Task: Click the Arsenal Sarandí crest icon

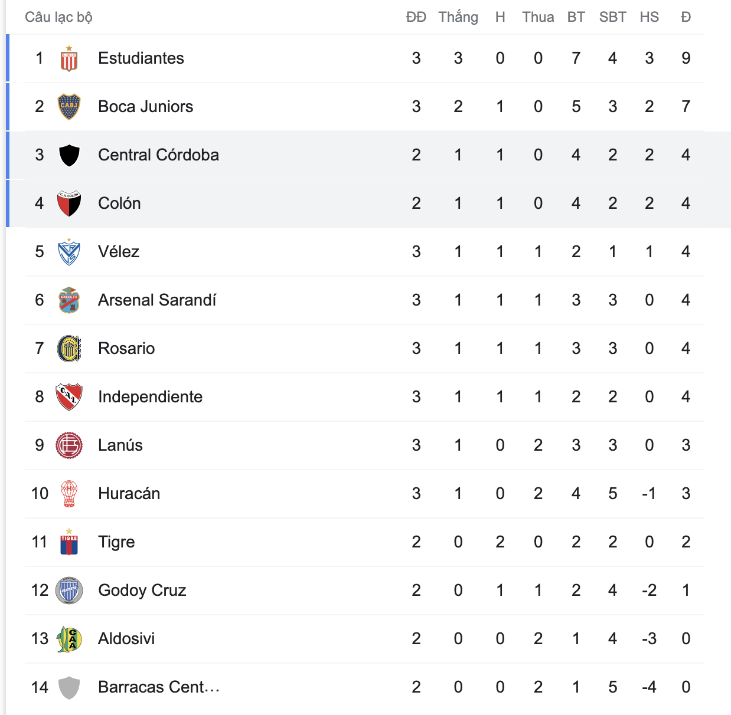Action: [69, 300]
